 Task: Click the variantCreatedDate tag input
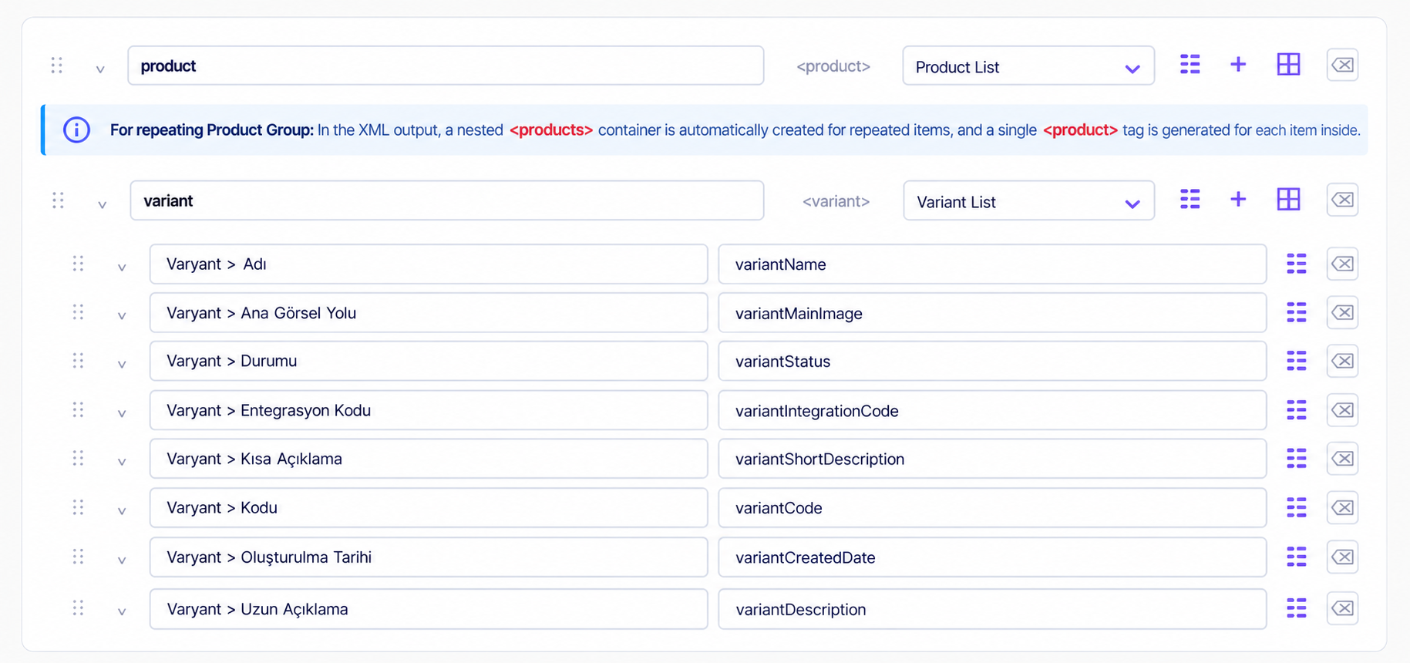point(992,557)
